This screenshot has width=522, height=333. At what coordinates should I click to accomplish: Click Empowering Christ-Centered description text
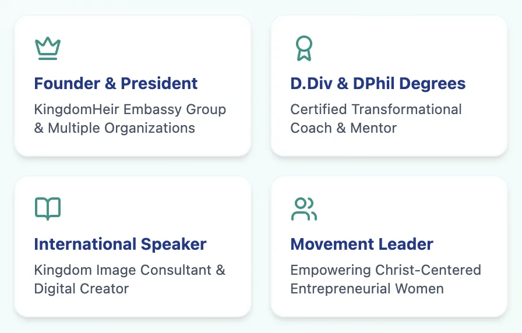(386, 270)
